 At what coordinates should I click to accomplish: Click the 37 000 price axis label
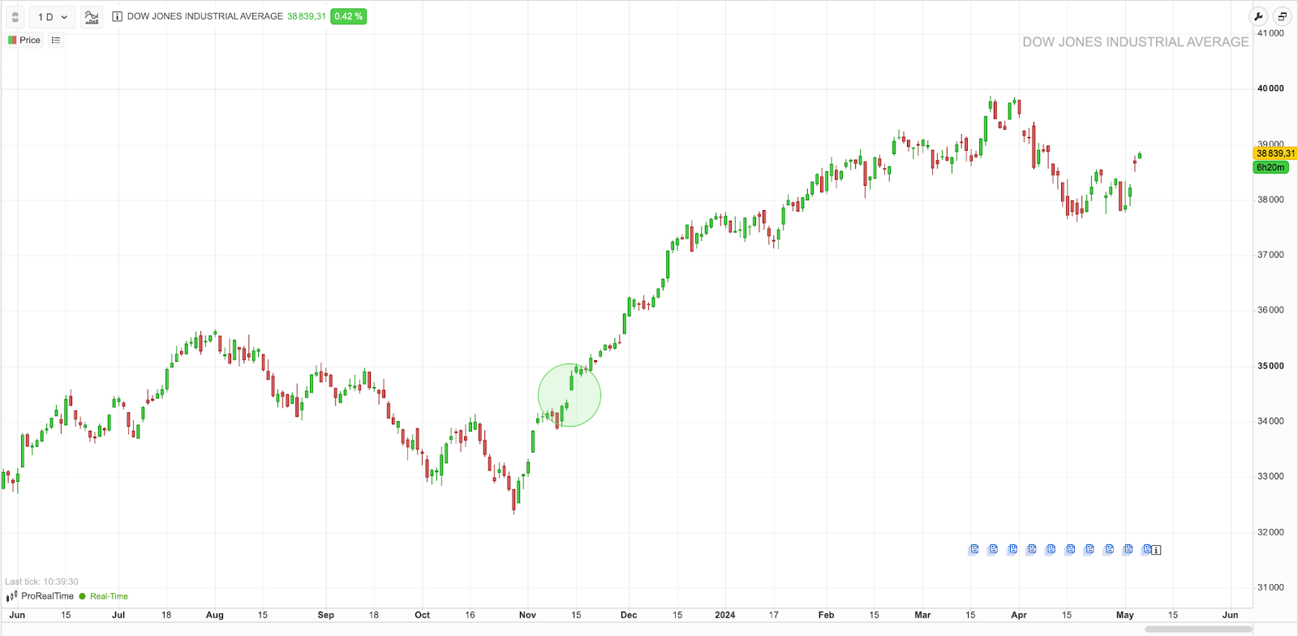point(1270,255)
